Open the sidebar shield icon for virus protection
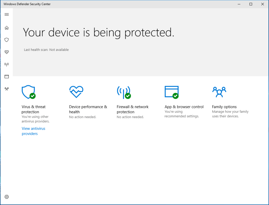The width and height of the screenshot is (269, 205). click(x=7, y=40)
